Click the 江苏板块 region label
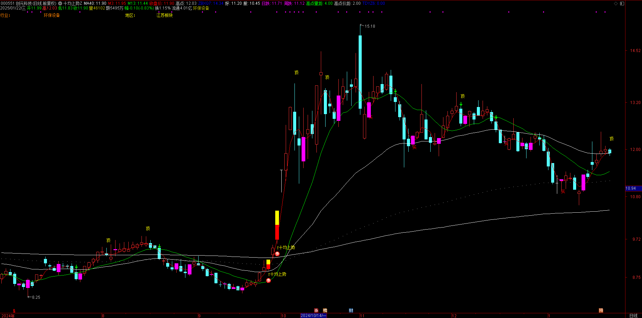 click(x=164, y=15)
